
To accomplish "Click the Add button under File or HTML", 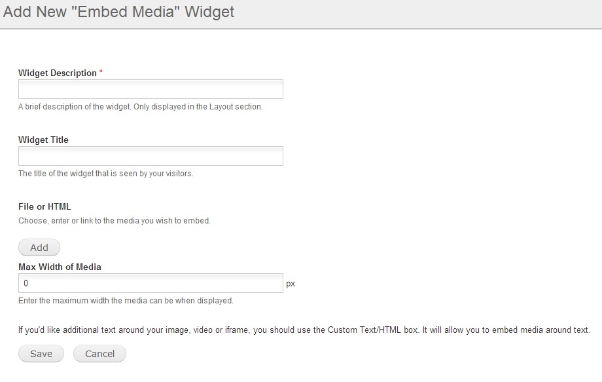I will point(39,248).
